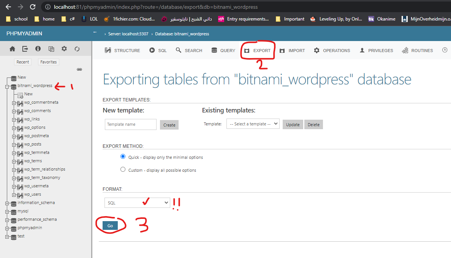Screen dimensions: 451x258
Task: Expand the wp_comments table node
Action: [x=14, y=111]
